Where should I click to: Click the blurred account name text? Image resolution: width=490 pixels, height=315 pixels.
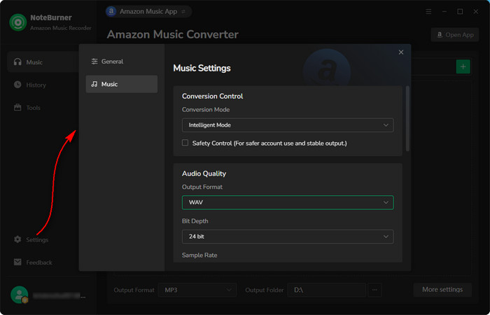58,295
